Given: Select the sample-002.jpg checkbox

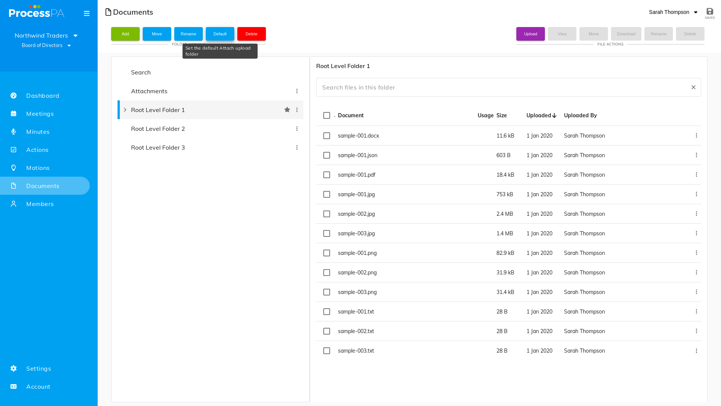Looking at the screenshot, I should (x=327, y=214).
